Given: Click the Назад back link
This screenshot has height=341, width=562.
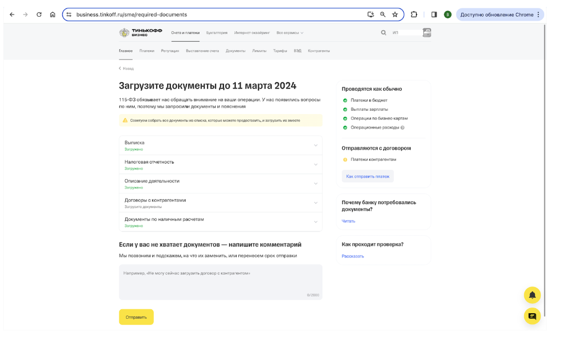Looking at the screenshot, I should (126, 68).
